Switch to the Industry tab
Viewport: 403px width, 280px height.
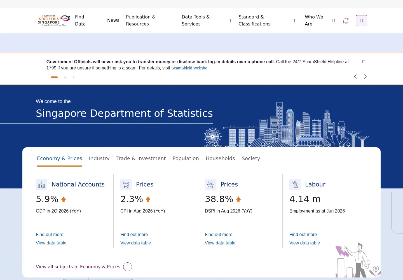(99, 158)
